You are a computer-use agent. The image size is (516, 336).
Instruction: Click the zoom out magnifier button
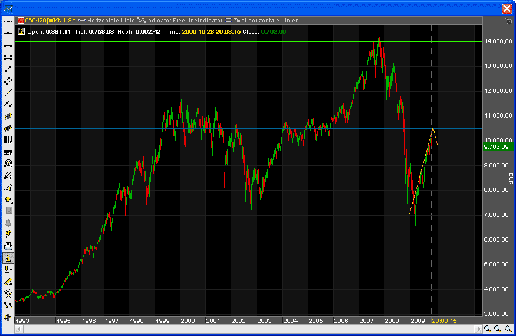coord(497,329)
